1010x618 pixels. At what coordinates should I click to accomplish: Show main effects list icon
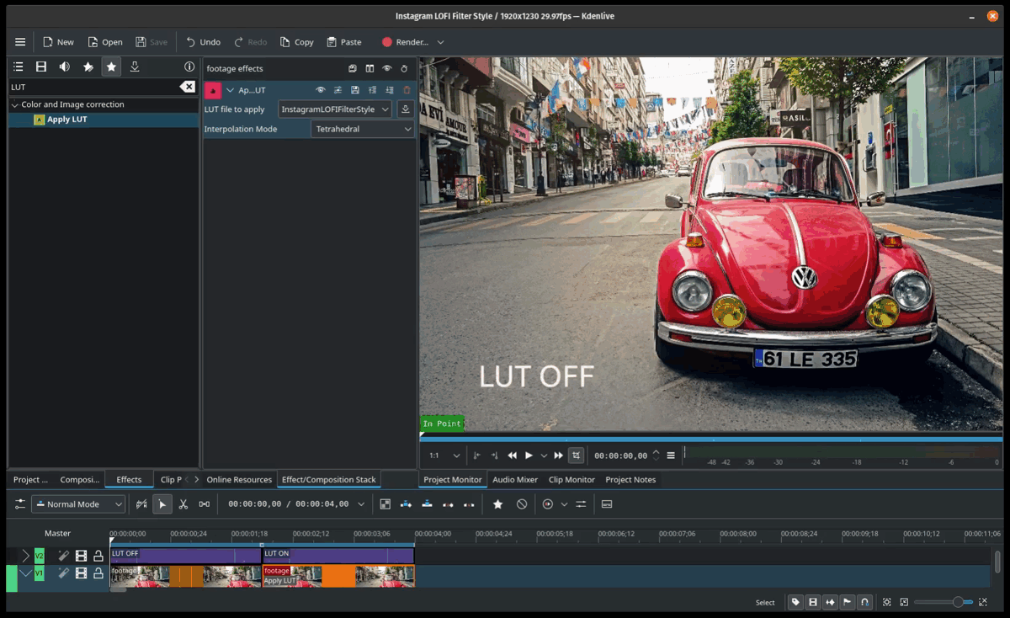coord(18,67)
